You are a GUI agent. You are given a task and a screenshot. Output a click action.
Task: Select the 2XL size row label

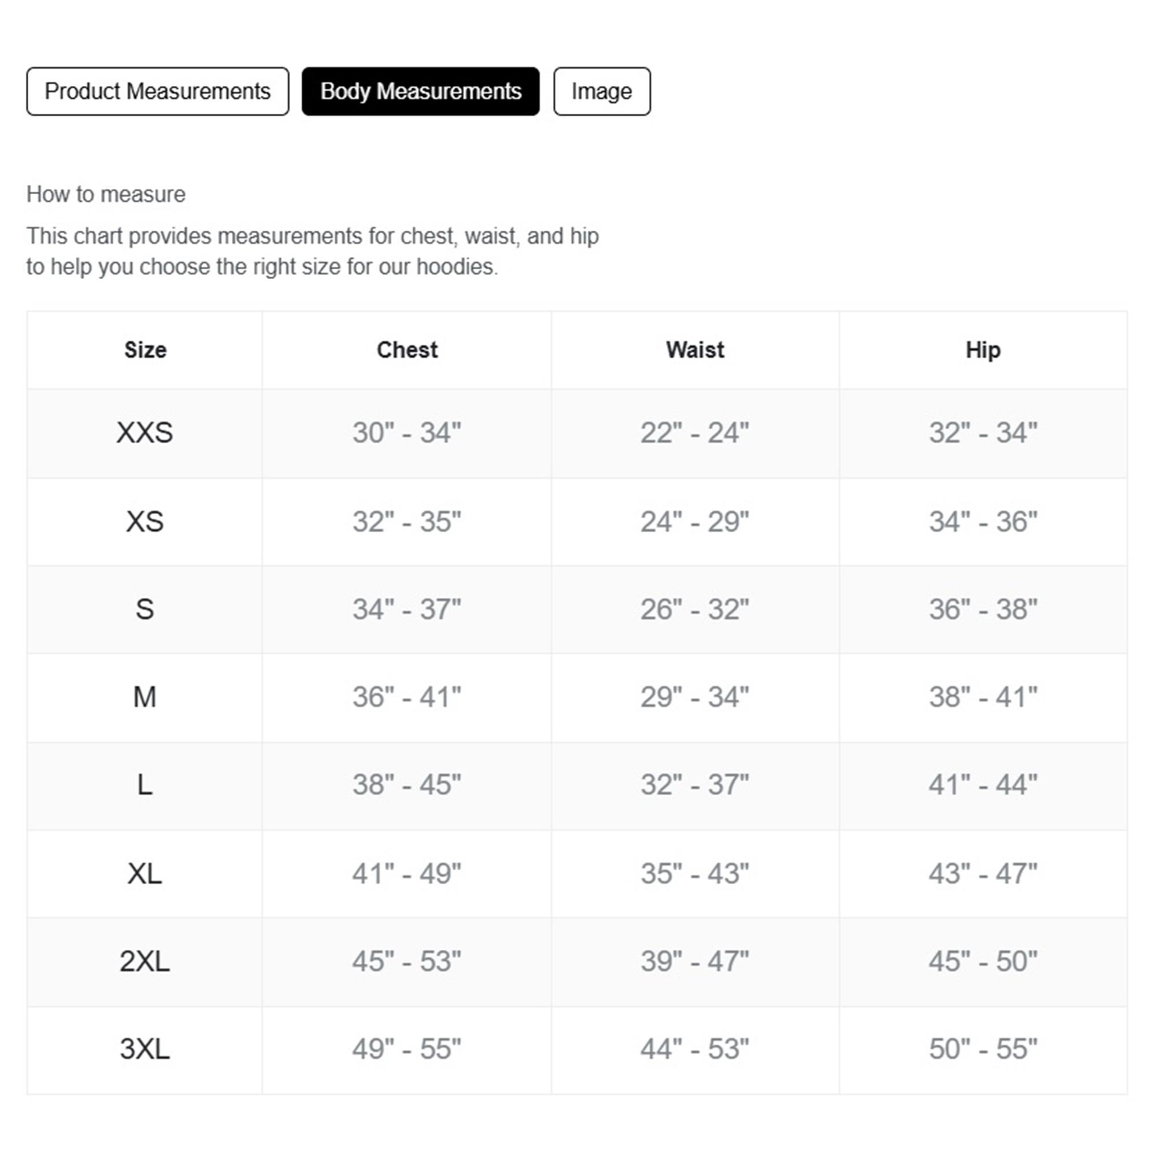[x=145, y=962]
